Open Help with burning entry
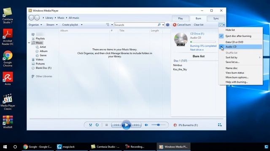 click(240, 82)
